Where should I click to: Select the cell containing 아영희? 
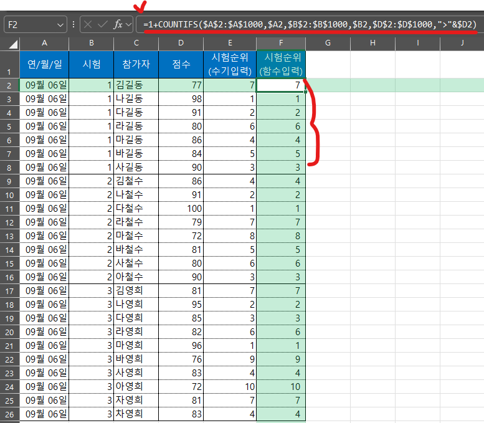[x=136, y=387]
